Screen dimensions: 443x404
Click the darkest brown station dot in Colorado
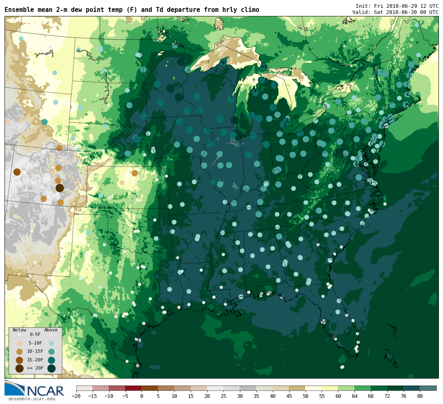pos(59,188)
